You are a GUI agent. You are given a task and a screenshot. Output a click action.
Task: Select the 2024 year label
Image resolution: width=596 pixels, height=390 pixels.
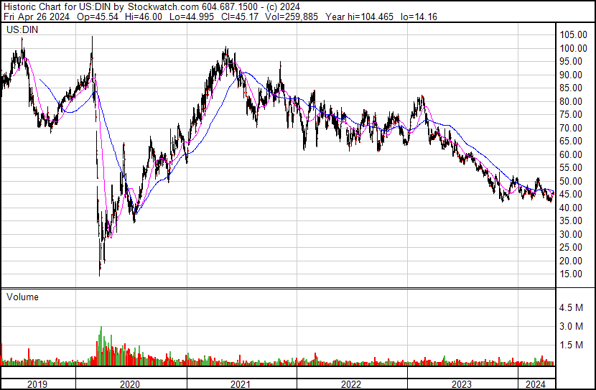tap(536, 384)
